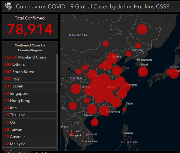Click the red case circle near Tokyo
The height and width of the screenshot is (153, 180).
[x=174, y=73]
